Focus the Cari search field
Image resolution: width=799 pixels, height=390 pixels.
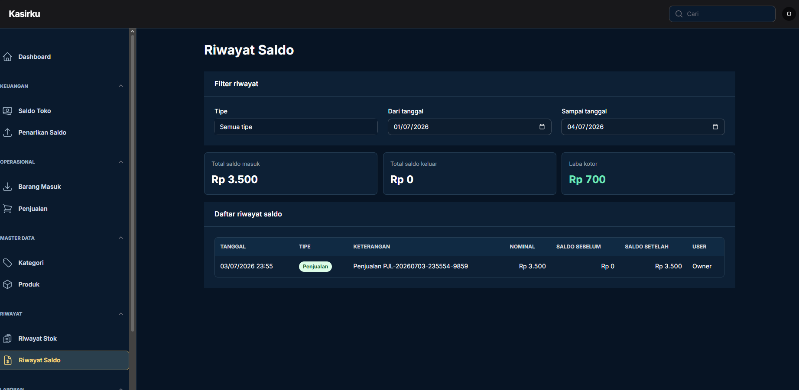(722, 14)
